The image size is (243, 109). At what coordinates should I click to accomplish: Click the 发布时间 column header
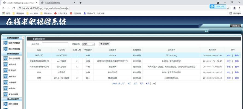click(x=212, y=50)
